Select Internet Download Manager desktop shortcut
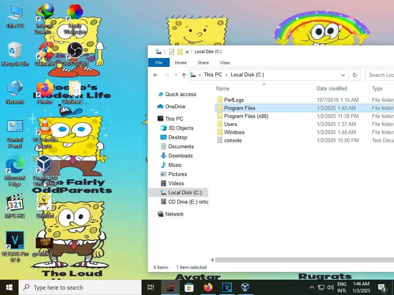The width and height of the screenshot is (394, 295). [x=45, y=19]
